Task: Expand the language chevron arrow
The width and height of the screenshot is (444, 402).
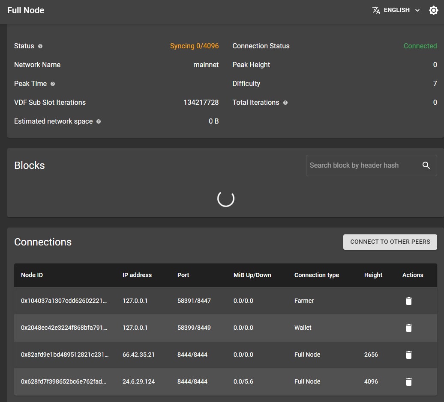Action: pos(417,10)
